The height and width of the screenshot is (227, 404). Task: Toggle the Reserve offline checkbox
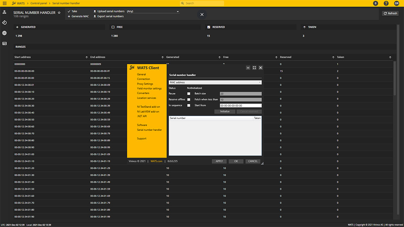pyautogui.click(x=188, y=99)
